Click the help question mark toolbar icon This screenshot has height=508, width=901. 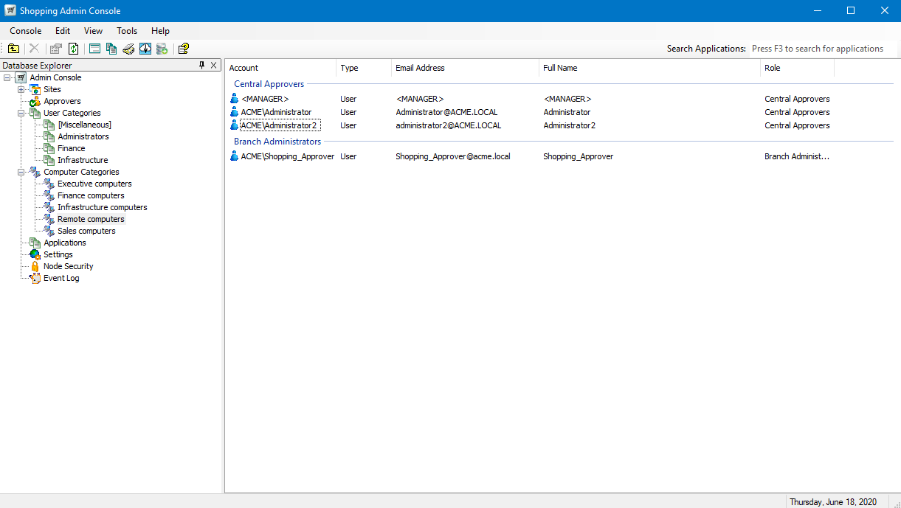click(184, 49)
